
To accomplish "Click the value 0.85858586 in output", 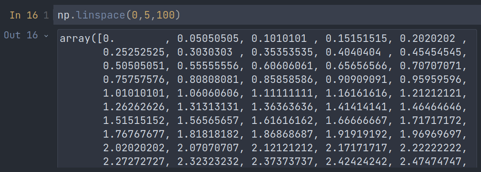I will tap(282, 79).
